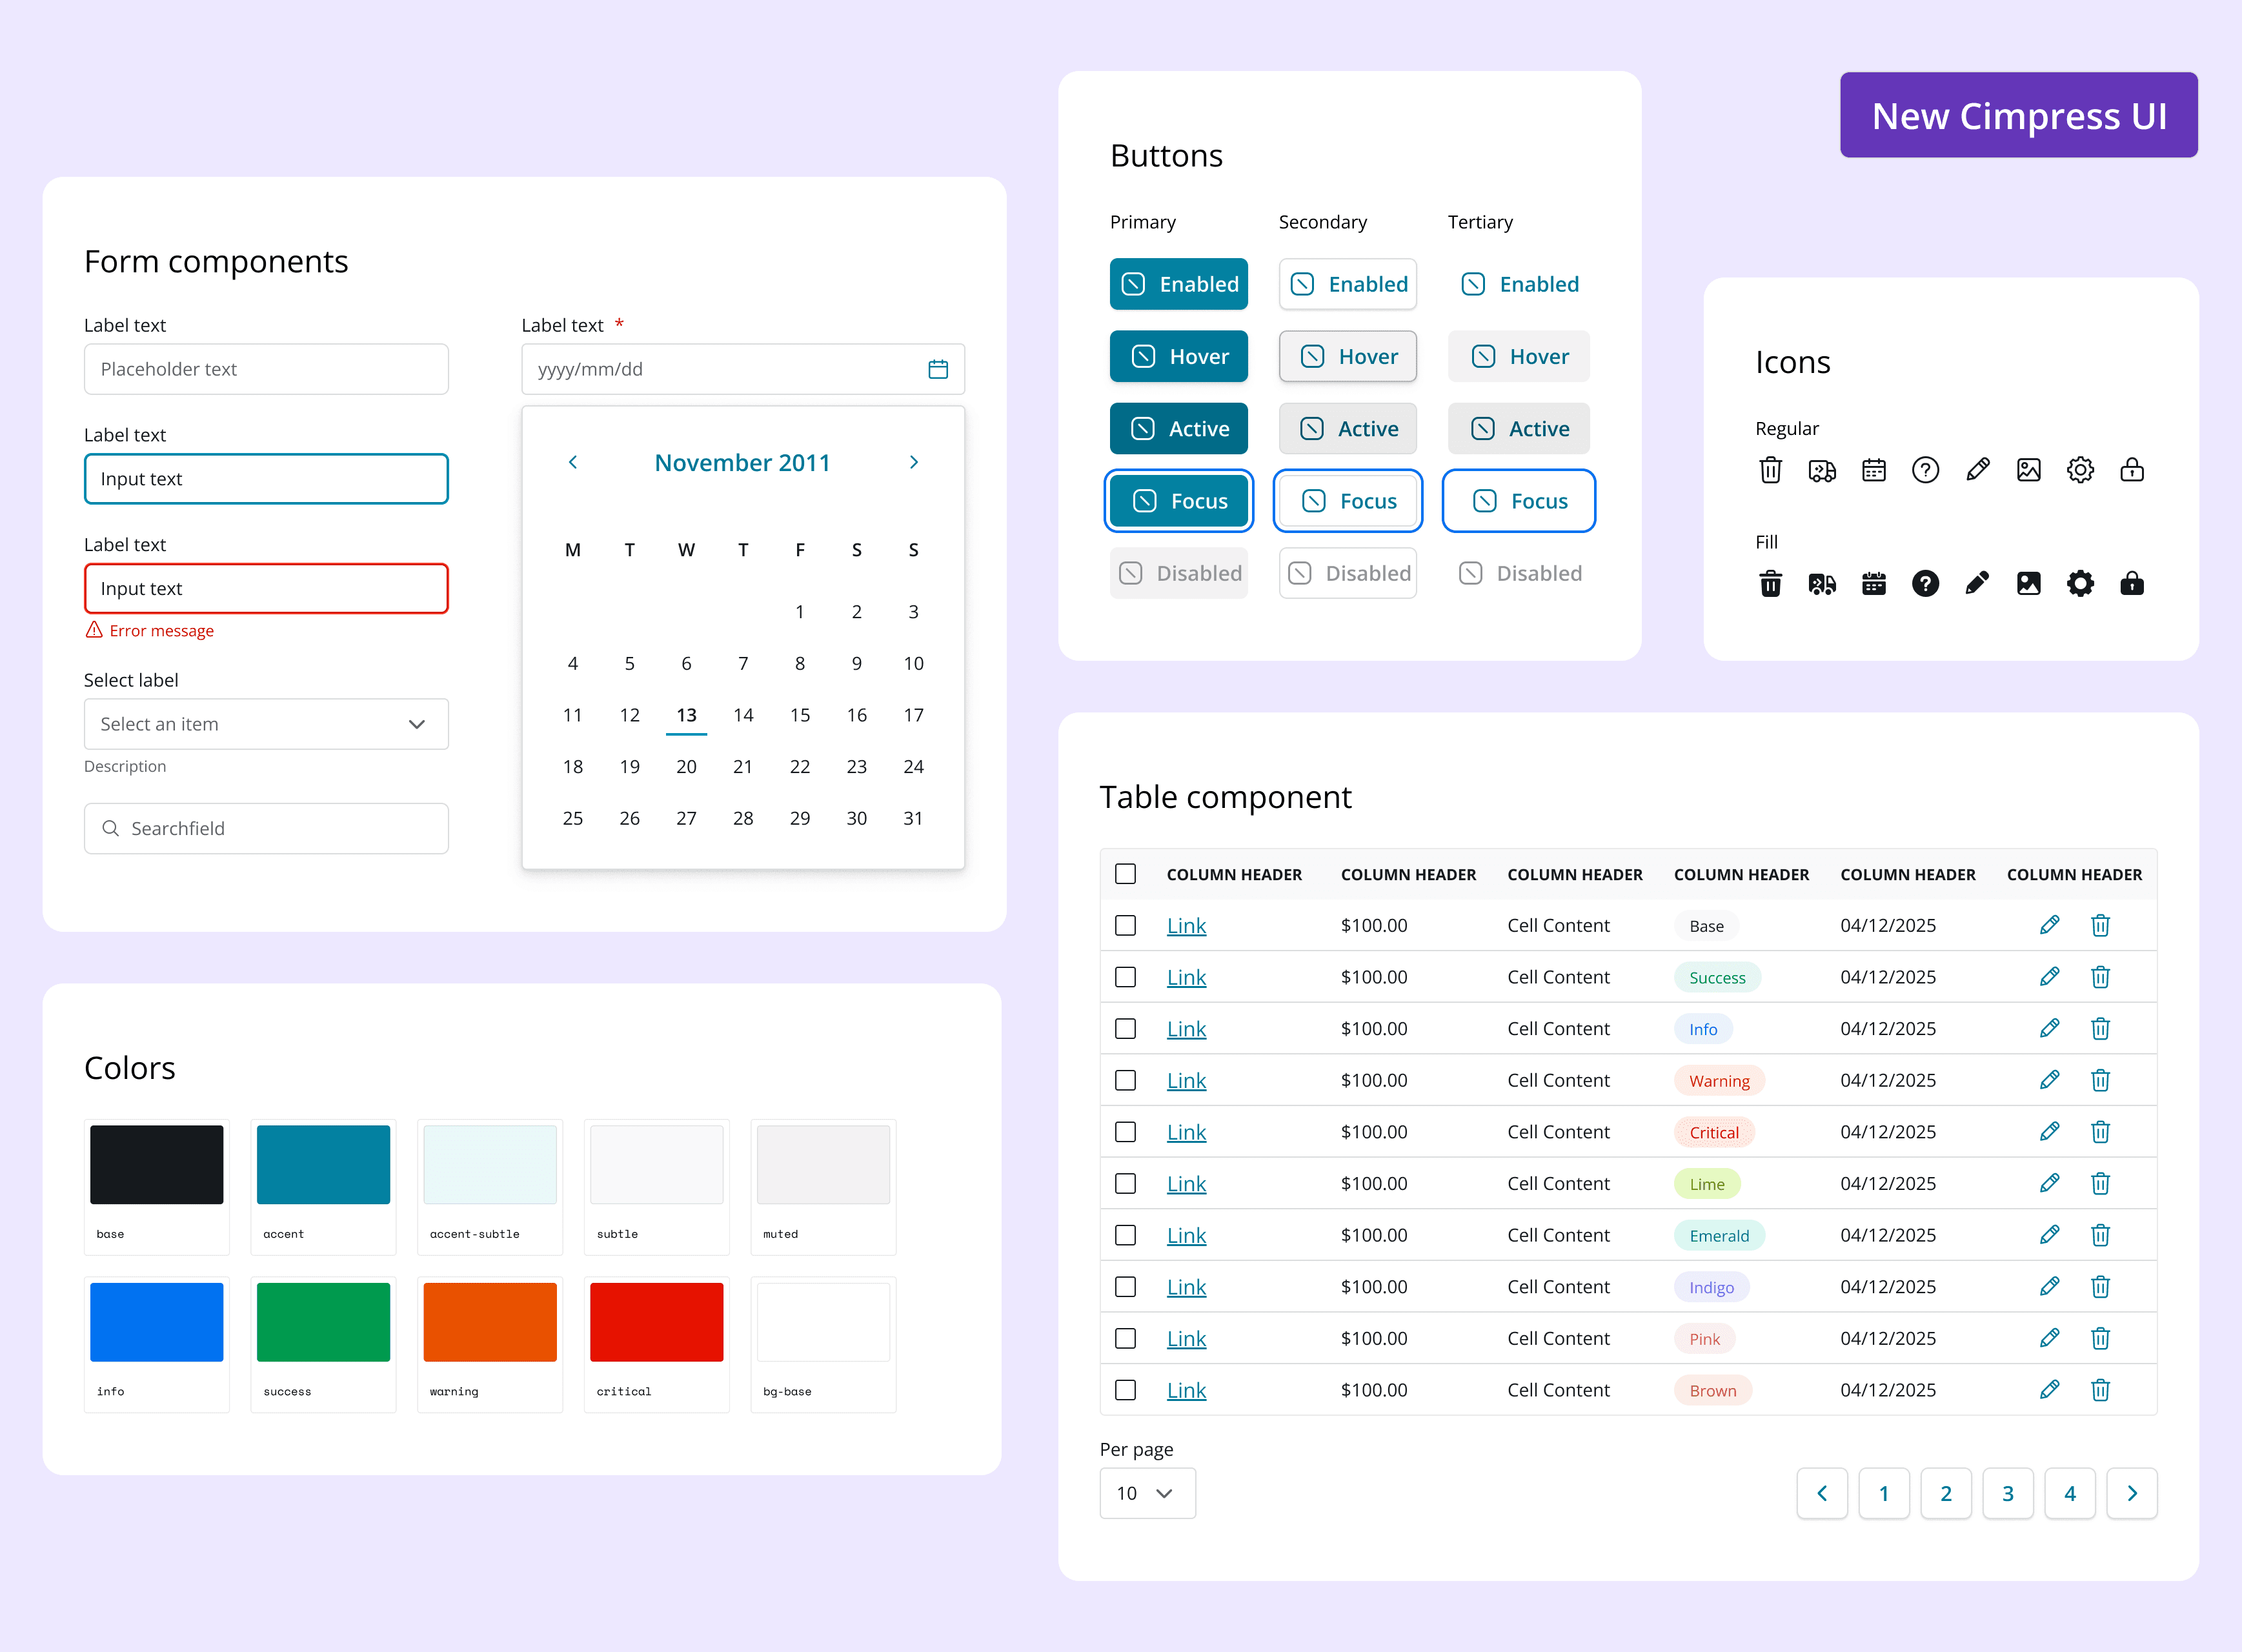The height and width of the screenshot is (1652, 2242).
Task: Click the warning orange color swatch
Action: (489, 1322)
